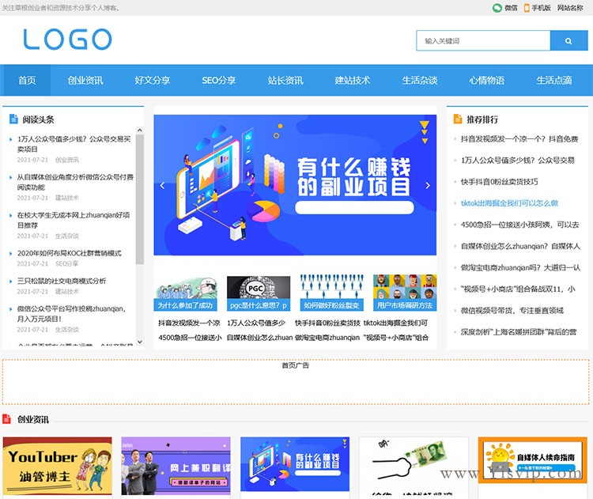The height and width of the screenshot is (499, 593).
Task: Click the 创业资讯 section heading
Action: click(x=33, y=419)
